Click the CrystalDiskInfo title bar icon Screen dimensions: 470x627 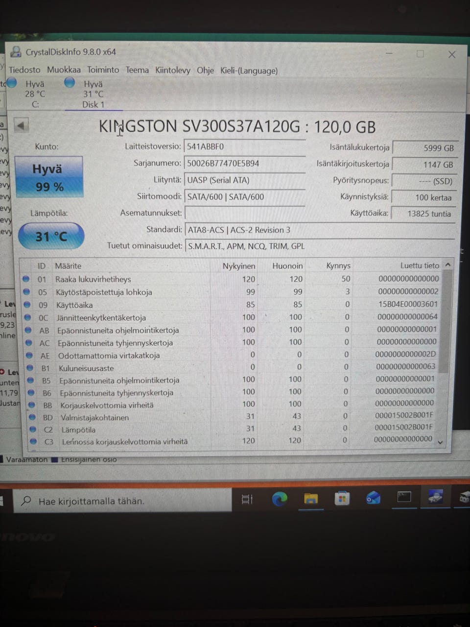(17, 51)
